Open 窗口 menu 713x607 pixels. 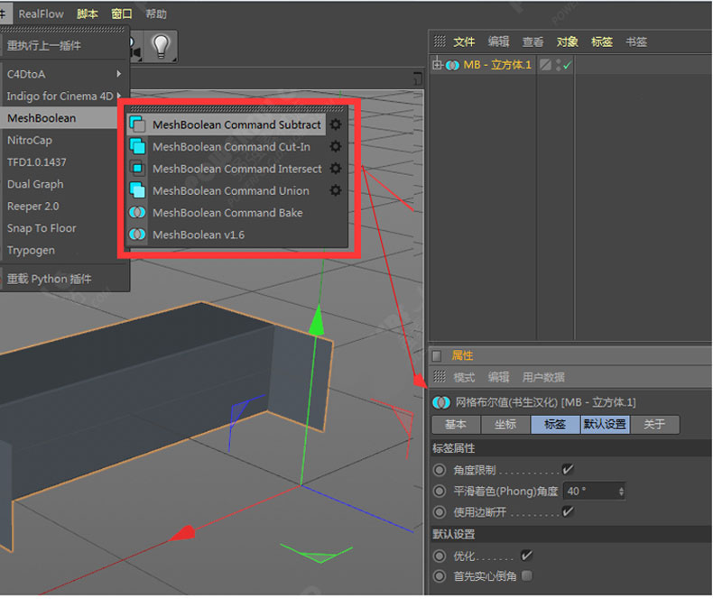tap(122, 14)
